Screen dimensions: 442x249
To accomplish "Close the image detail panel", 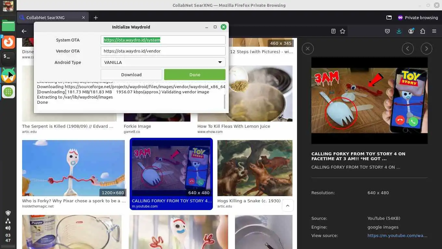I will pyautogui.click(x=308, y=49).
